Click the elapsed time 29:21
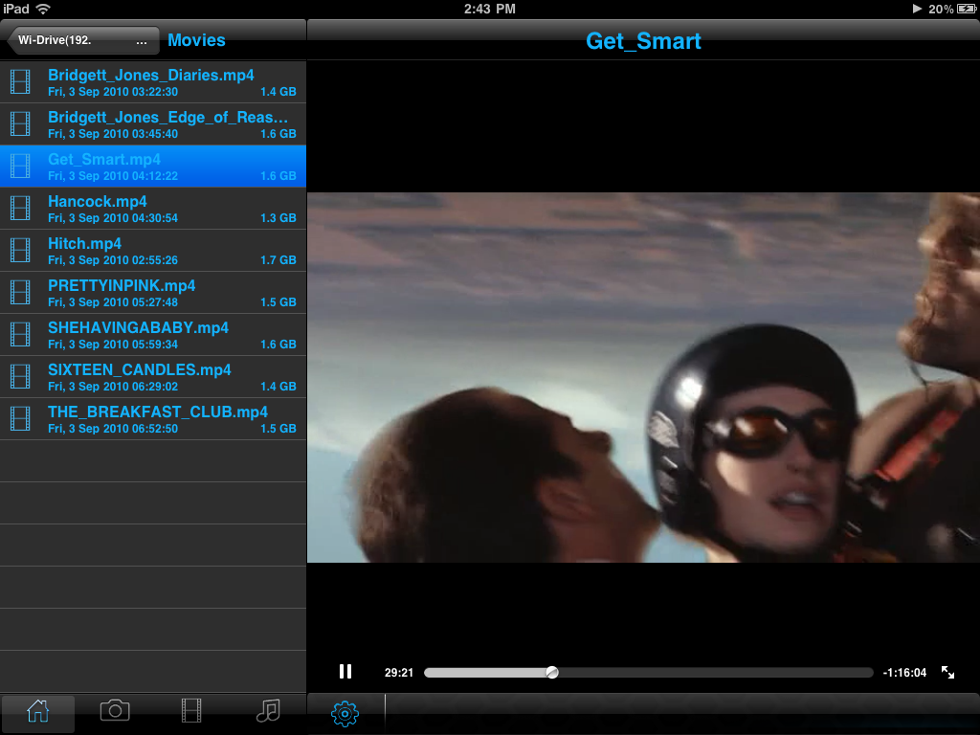This screenshot has width=980, height=735. (399, 673)
